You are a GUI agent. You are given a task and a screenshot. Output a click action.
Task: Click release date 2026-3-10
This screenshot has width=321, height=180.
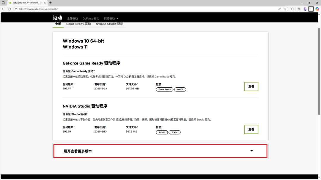[x=100, y=132]
